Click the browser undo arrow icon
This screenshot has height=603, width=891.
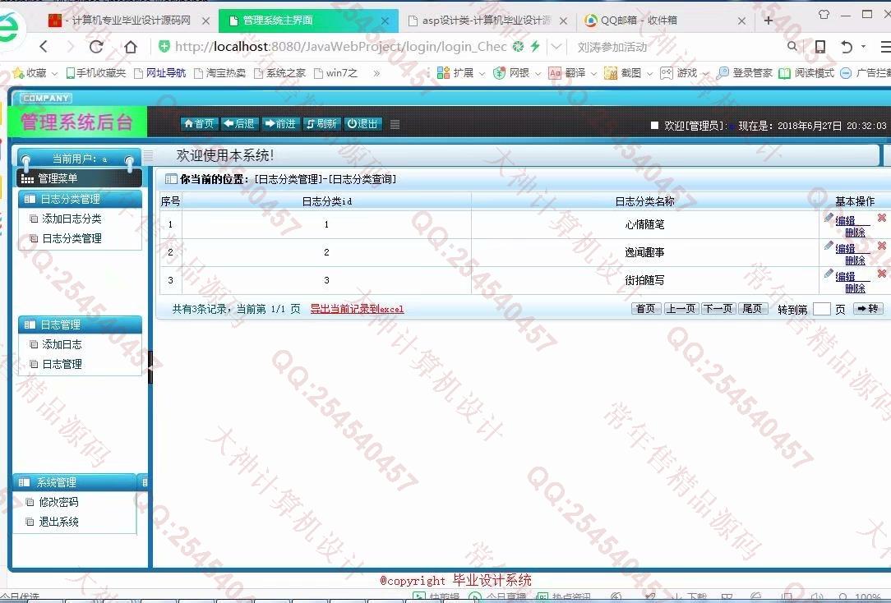tap(846, 47)
